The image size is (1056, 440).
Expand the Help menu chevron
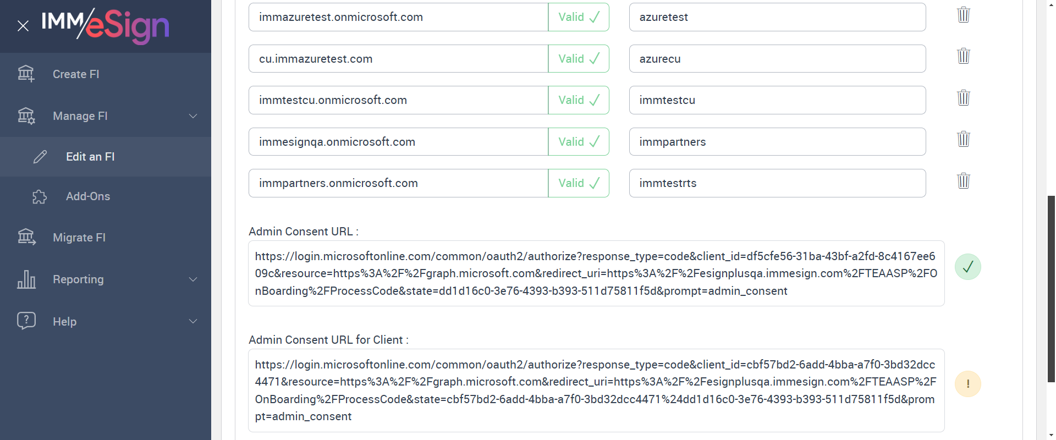[193, 321]
